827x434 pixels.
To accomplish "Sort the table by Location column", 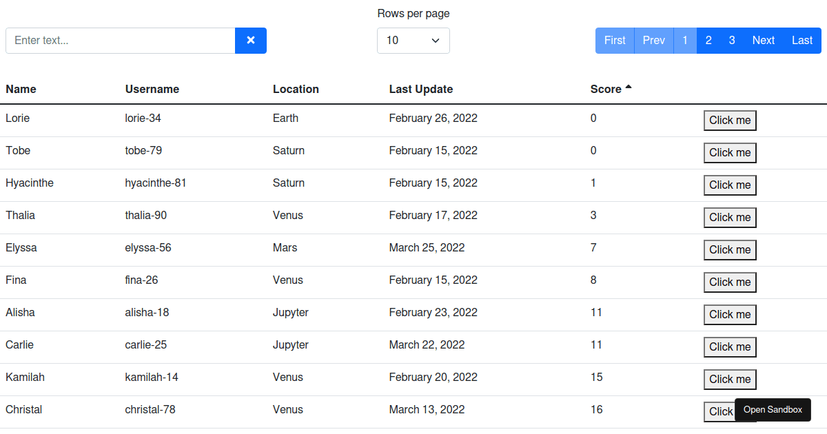I will 296,89.
